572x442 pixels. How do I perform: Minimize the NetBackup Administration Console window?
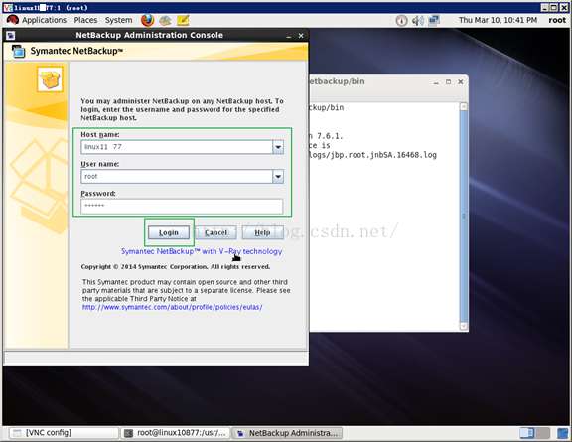click(x=289, y=36)
